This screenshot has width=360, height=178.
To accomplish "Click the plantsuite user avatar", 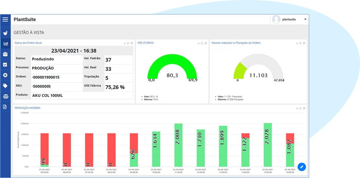I will 276,20.
